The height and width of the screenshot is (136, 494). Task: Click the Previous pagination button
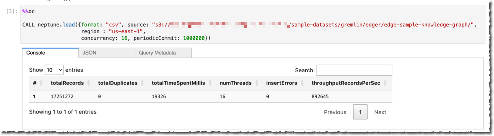pos(335,112)
